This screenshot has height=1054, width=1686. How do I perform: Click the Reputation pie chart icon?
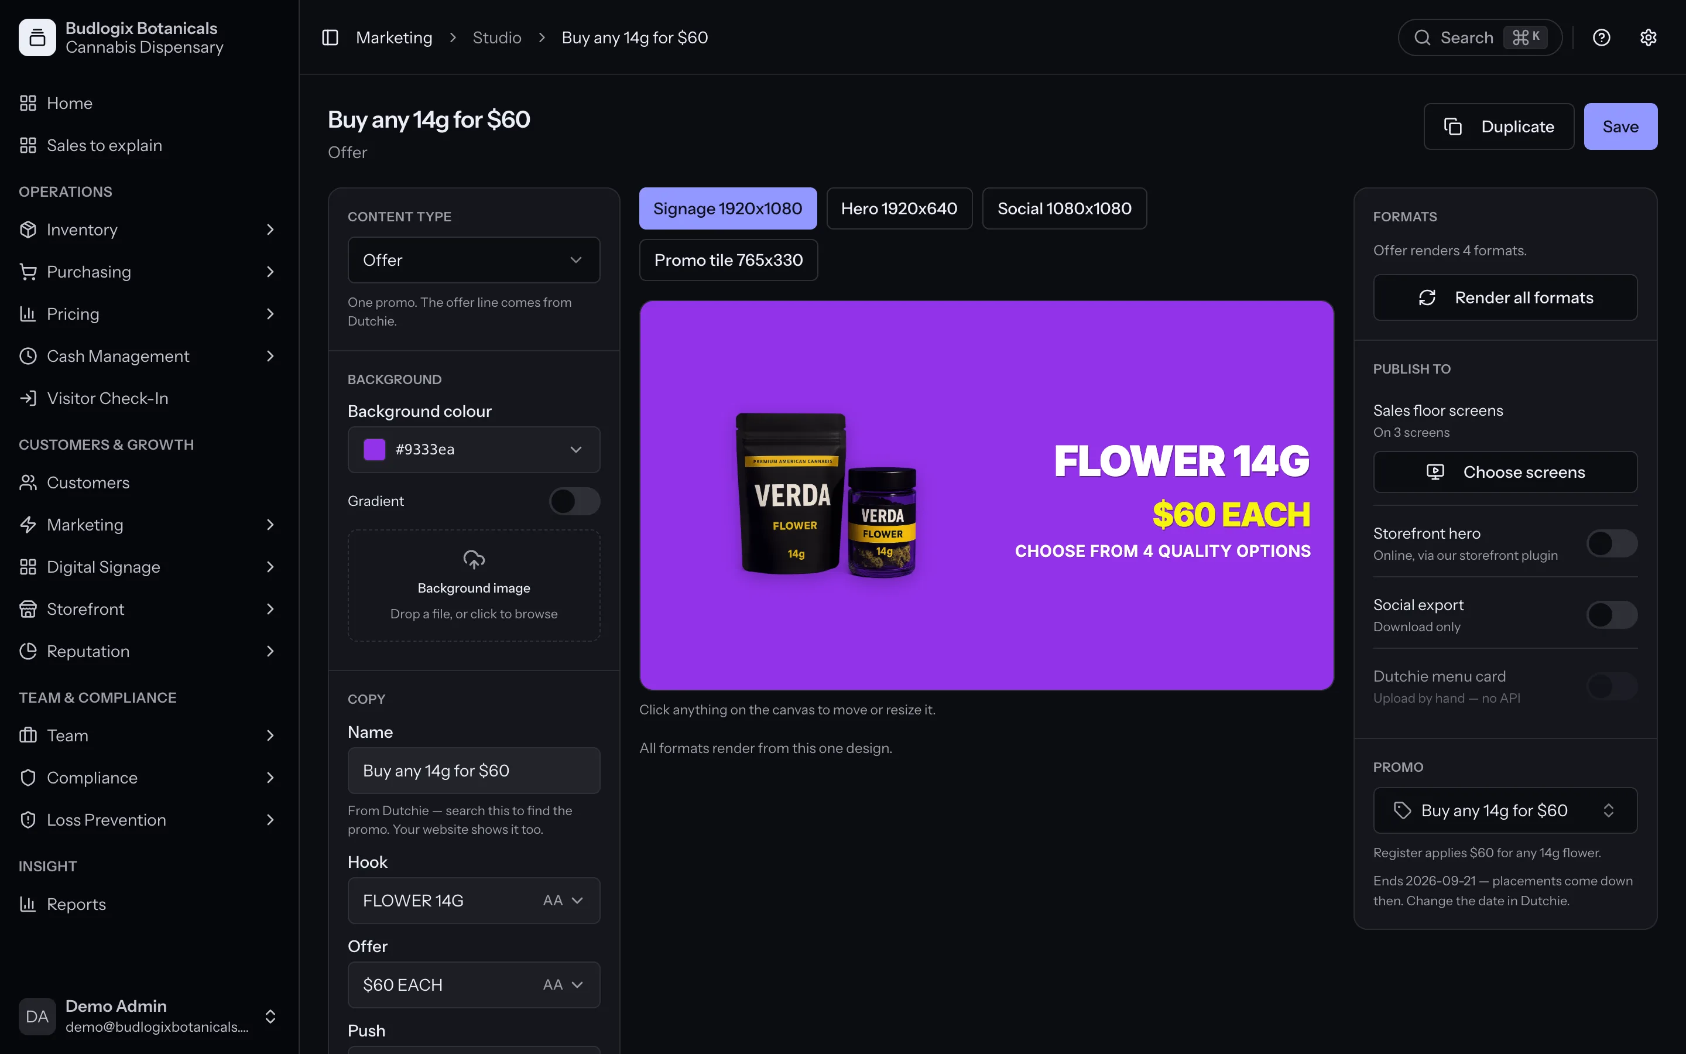pyautogui.click(x=28, y=651)
